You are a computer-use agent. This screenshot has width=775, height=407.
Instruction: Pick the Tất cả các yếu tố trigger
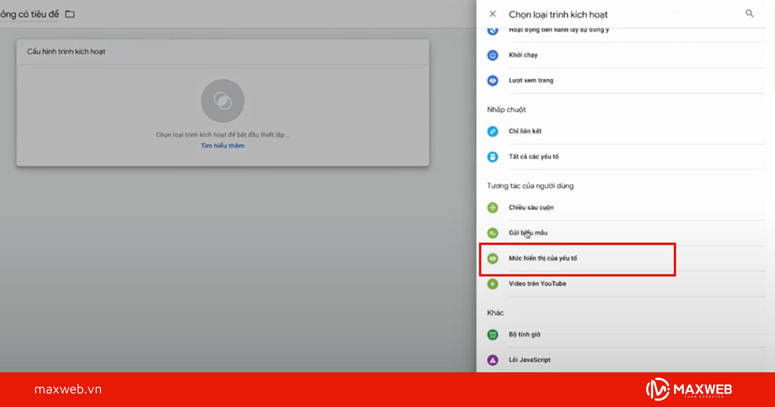click(x=533, y=157)
